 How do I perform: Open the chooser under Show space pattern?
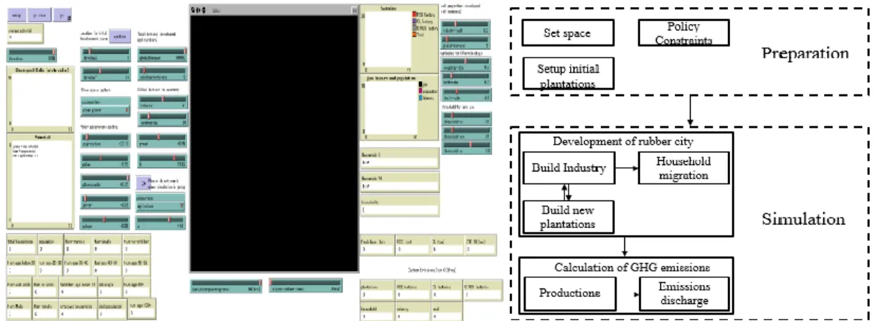(106, 108)
